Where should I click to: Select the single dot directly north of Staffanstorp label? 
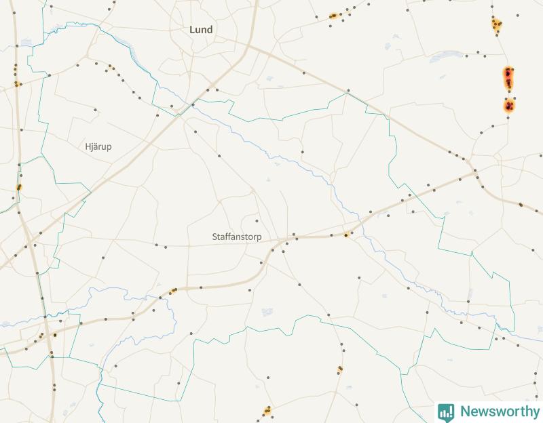tap(257, 221)
